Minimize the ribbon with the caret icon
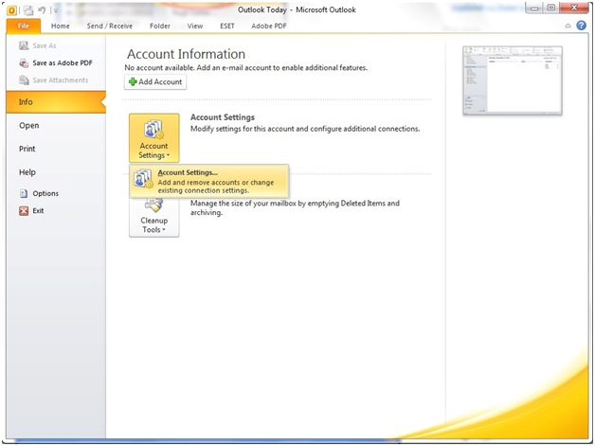The image size is (595, 446). (x=568, y=26)
